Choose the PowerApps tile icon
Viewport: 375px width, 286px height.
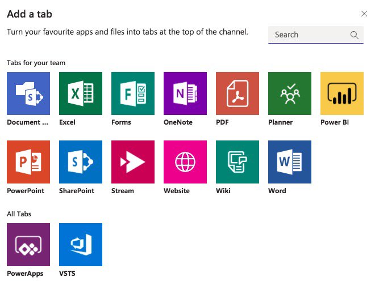click(x=28, y=245)
